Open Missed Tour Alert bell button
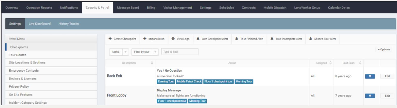This screenshot has width=397, height=108. pos(322,39)
